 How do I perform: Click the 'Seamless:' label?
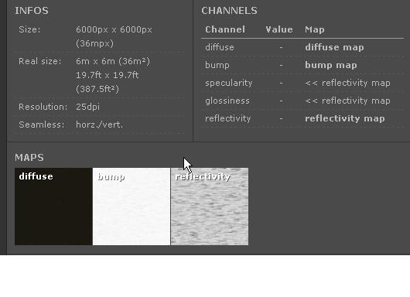[x=41, y=125]
